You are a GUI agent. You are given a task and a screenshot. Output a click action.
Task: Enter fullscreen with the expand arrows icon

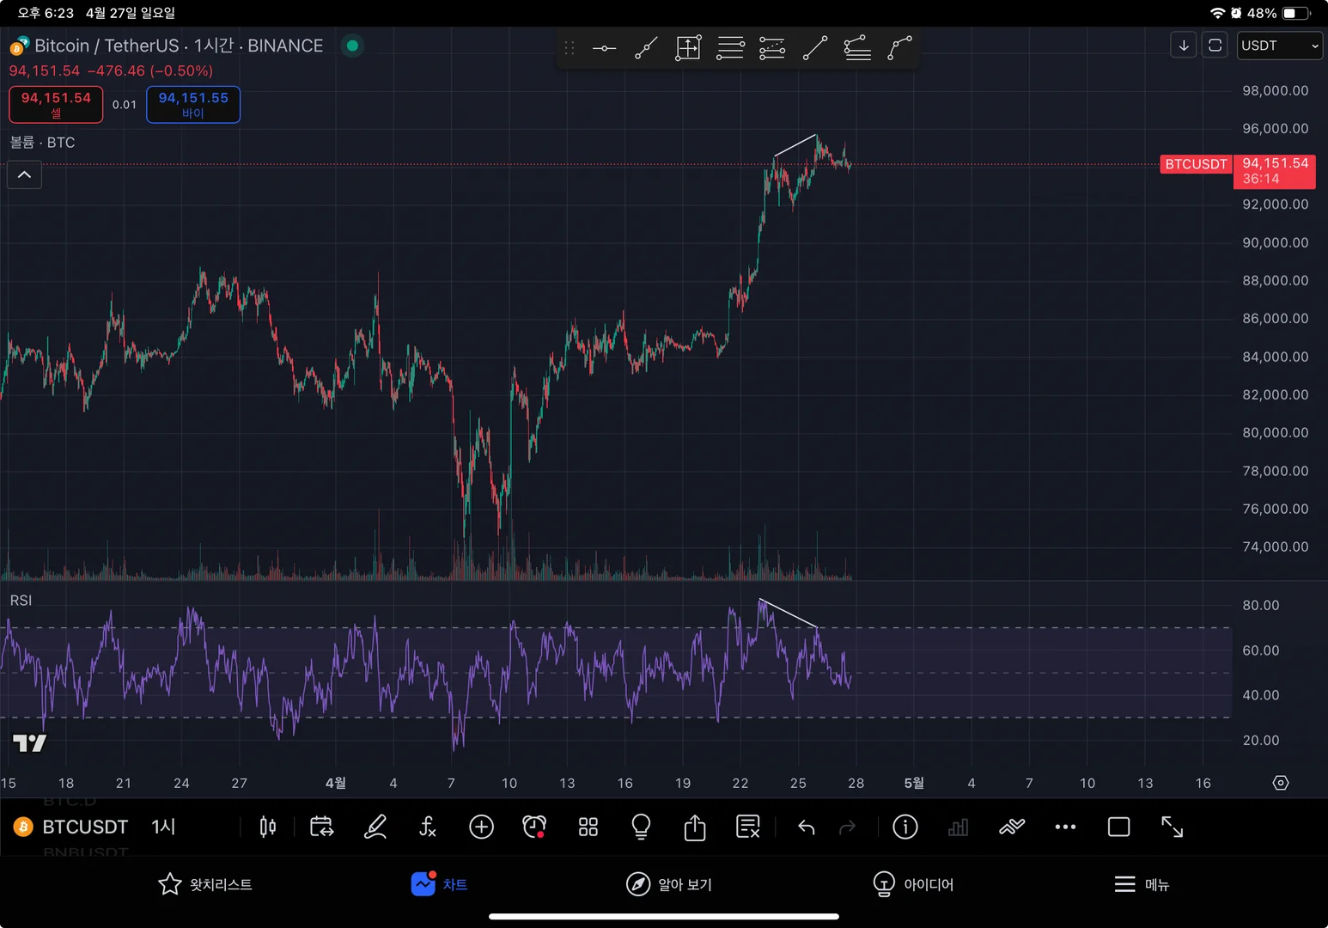pos(1172,827)
